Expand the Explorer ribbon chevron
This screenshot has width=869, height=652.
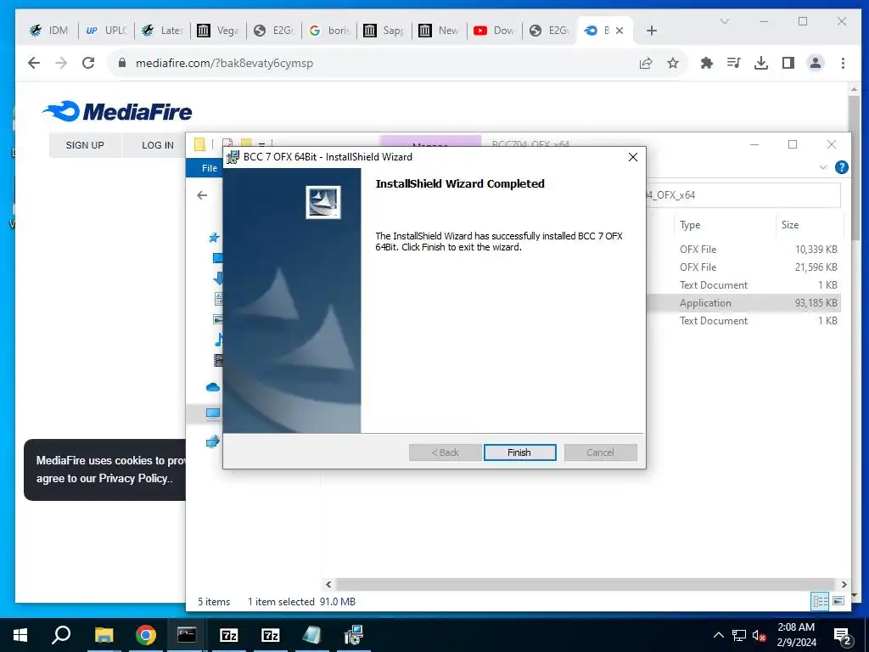pos(823,167)
